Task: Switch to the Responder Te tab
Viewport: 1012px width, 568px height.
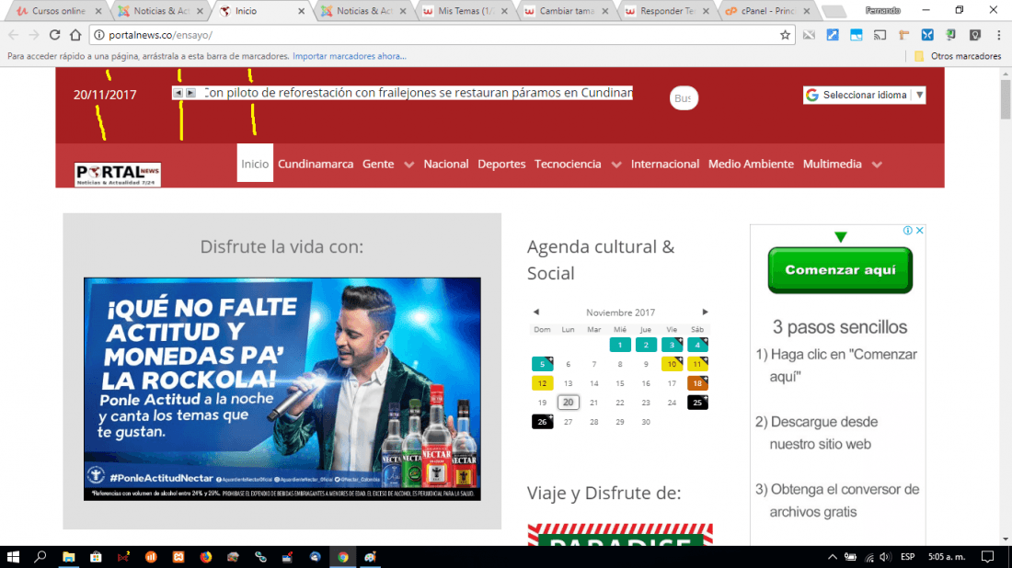Action: click(666, 11)
